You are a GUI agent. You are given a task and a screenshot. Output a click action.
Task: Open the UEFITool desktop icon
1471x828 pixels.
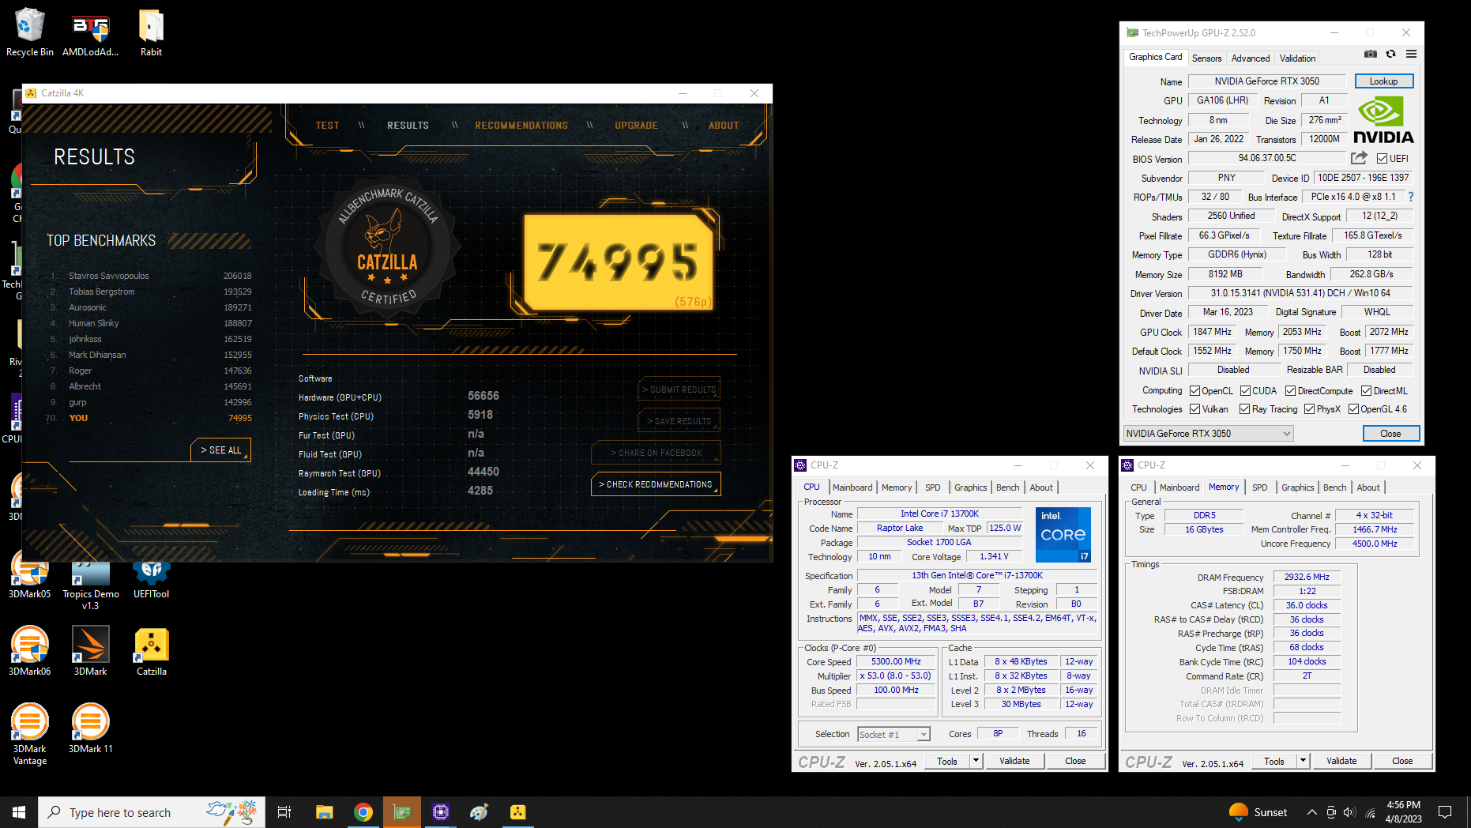tap(151, 574)
